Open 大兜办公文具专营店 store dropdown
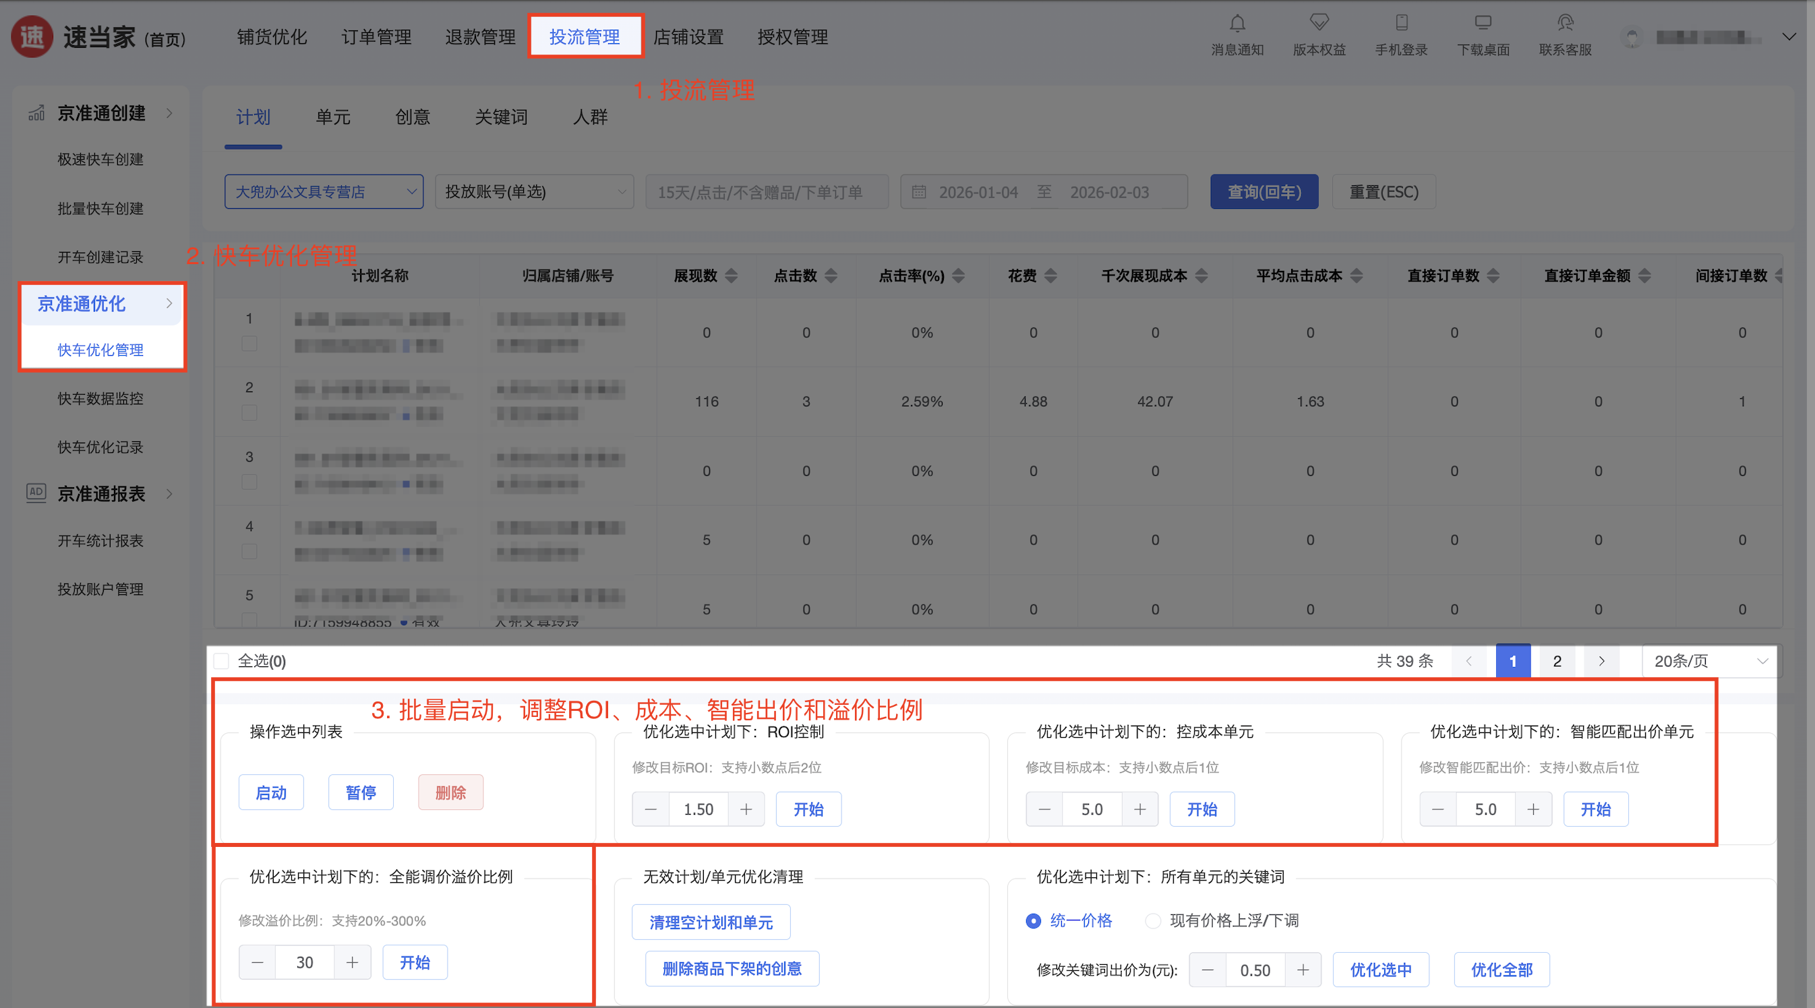 click(324, 192)
